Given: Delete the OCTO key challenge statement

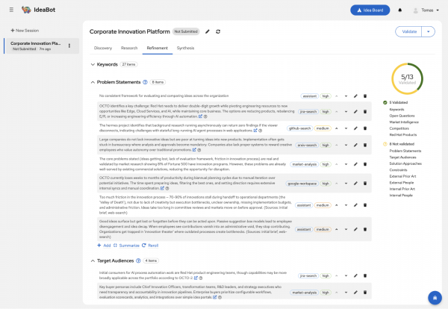Looking at the screenshot, I should pyautogui.click(x=365, y=112).
